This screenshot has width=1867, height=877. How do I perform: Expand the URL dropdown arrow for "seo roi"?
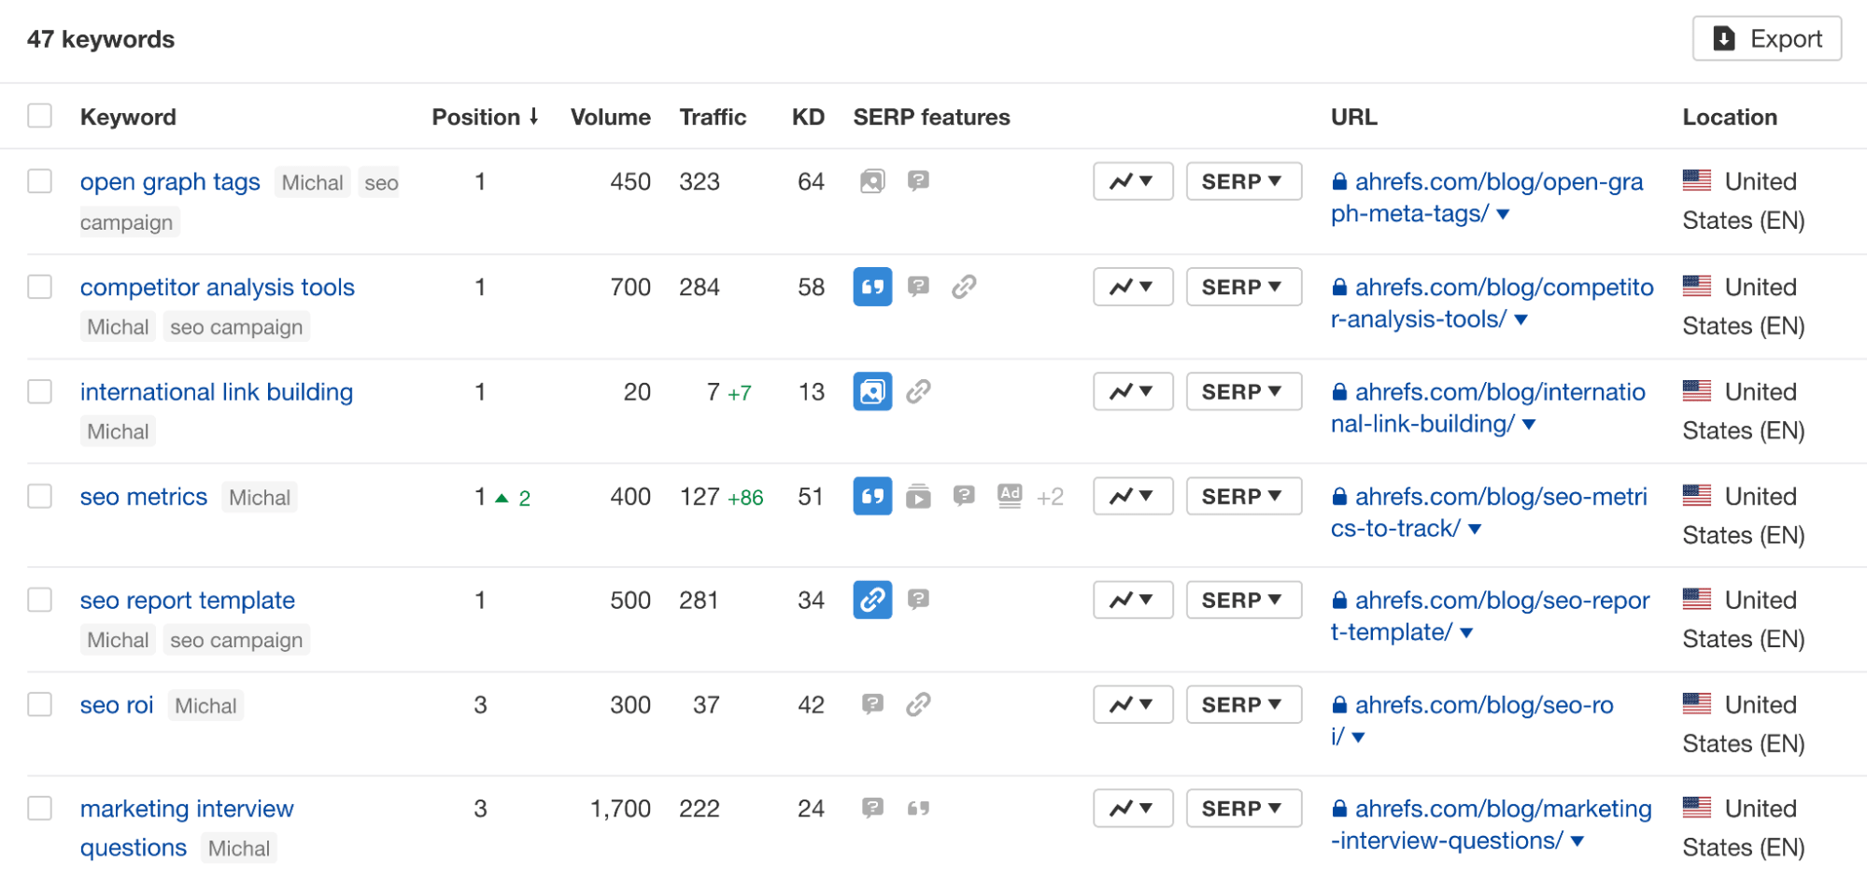(1359, 737)
